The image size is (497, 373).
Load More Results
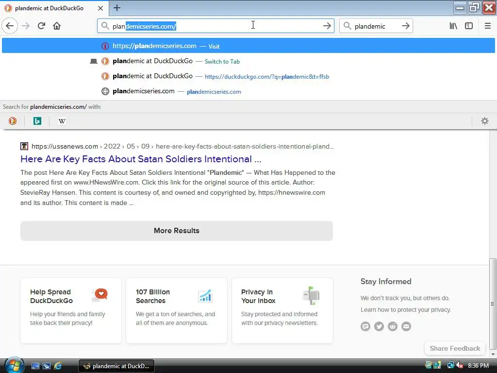pos(177,231)
